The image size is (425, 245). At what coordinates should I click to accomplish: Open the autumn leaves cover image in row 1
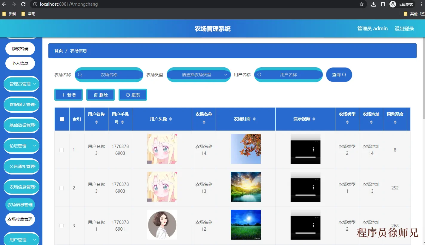point(246,149)
